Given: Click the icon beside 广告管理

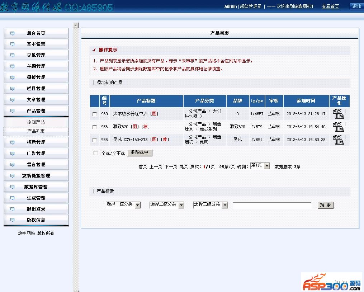Looking at the screenshot, I should tap(12, 154).
